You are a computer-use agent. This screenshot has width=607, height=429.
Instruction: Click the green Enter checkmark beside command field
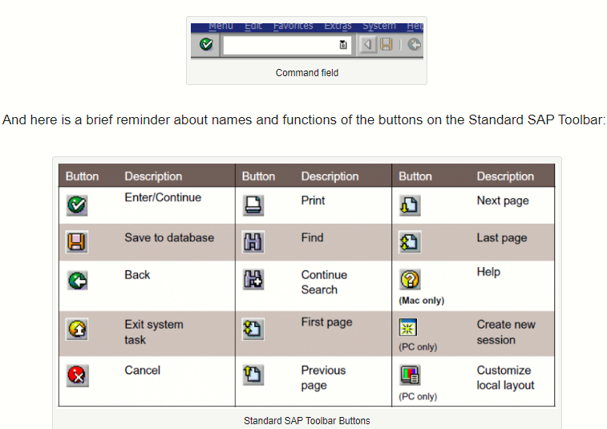coord(206,45)
